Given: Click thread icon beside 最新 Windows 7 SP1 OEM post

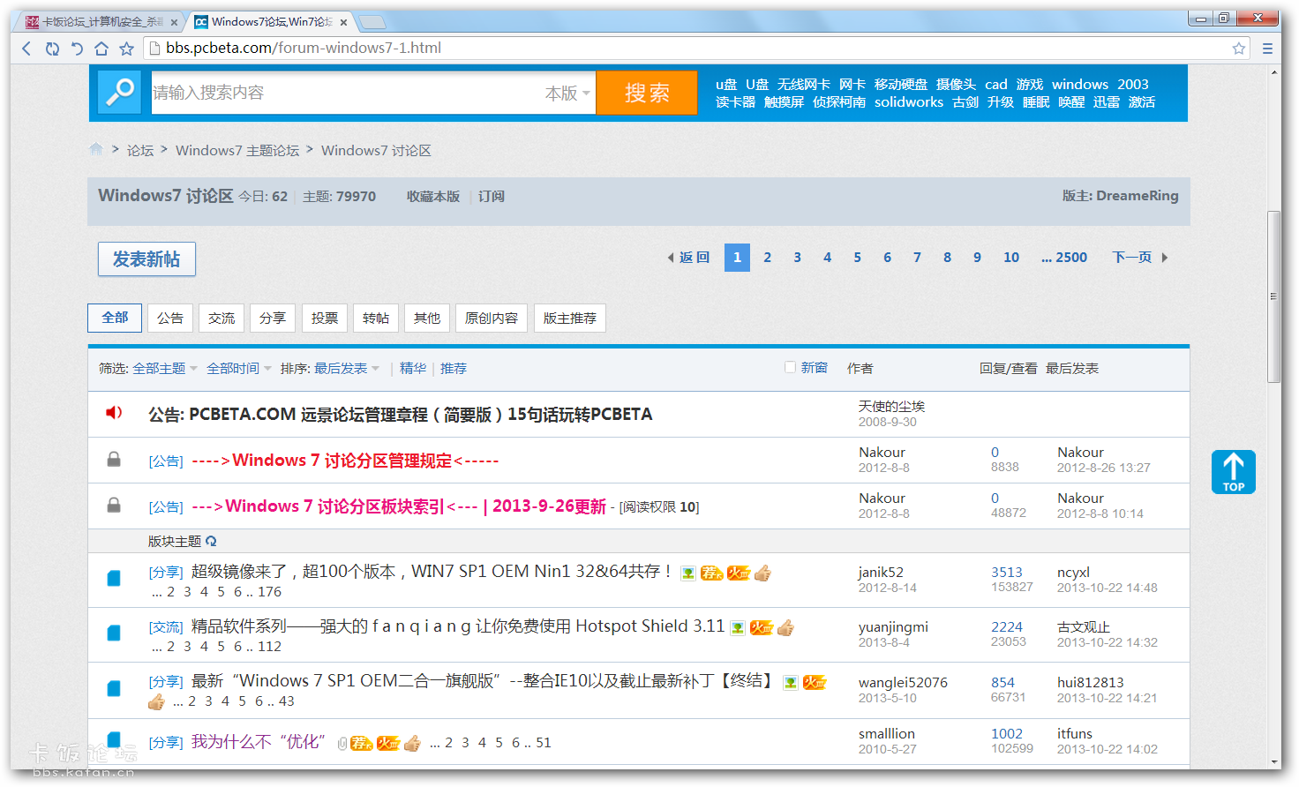Looking at the screenshot, I should point(114,688).
